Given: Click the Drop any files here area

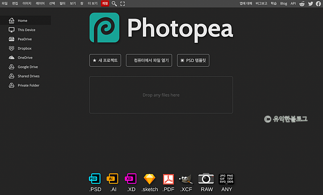Looking at the screenshot, I should click(161, 95).
